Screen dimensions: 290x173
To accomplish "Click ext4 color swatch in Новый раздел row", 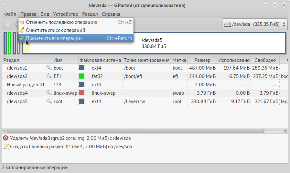I will [82, 84].
